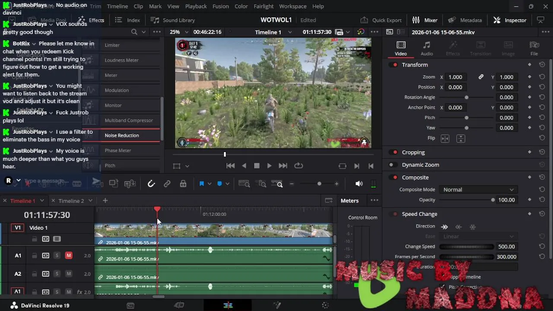Open the viewer transform overlay dropdown
Image resolution: width=553 pixels, height=311 pixels.
(x=187, y=166)
